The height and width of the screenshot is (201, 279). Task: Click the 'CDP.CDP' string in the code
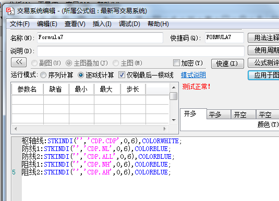(103, 141)
